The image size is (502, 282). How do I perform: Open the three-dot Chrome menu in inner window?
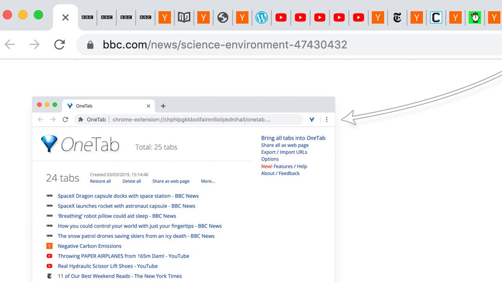[327, 119]
